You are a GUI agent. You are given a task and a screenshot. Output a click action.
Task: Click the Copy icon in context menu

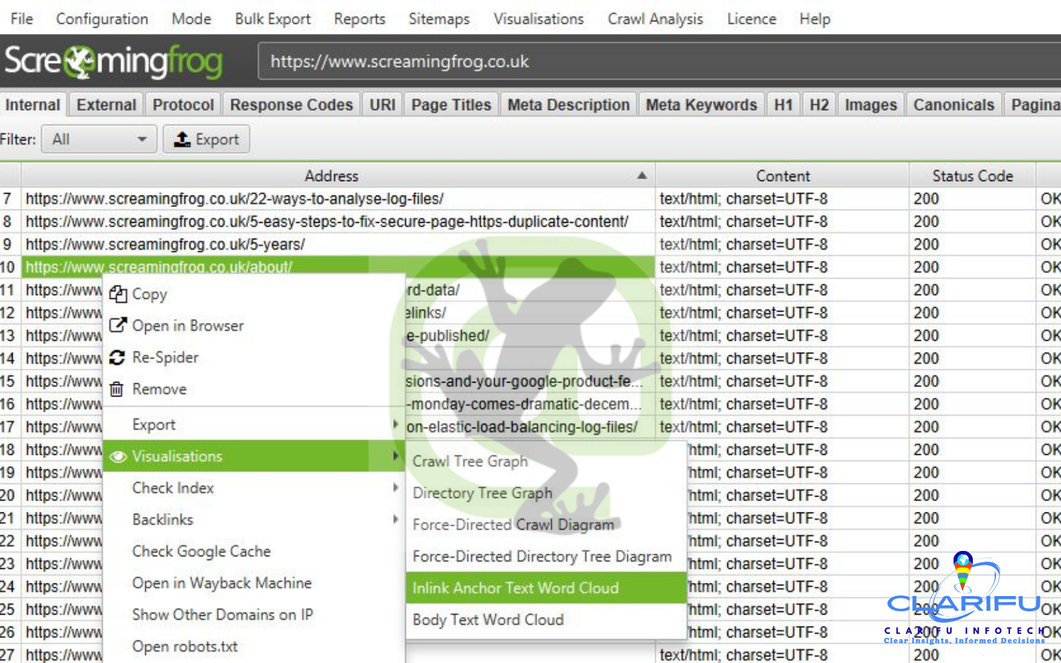point(118,294)
